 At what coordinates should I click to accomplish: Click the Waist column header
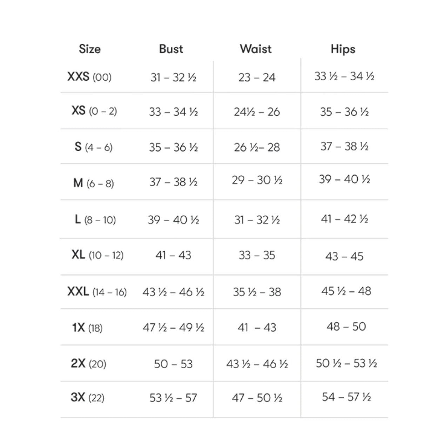click(x=256, y=49)
